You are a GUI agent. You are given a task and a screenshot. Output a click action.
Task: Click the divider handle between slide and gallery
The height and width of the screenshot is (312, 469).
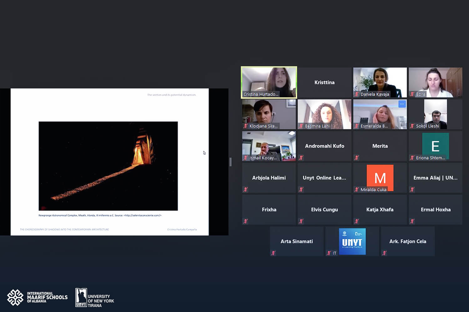tap(230, 162)
